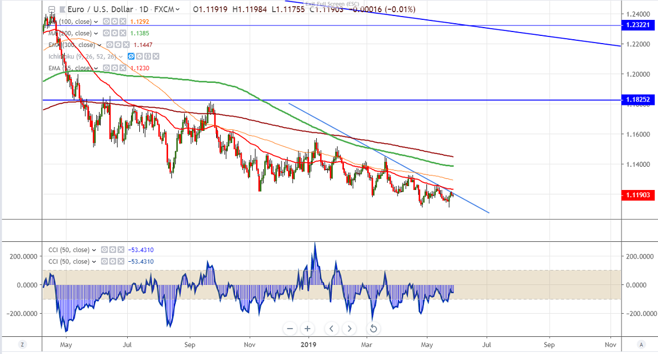Open settings for EMA (300, close)

[118, 45]
